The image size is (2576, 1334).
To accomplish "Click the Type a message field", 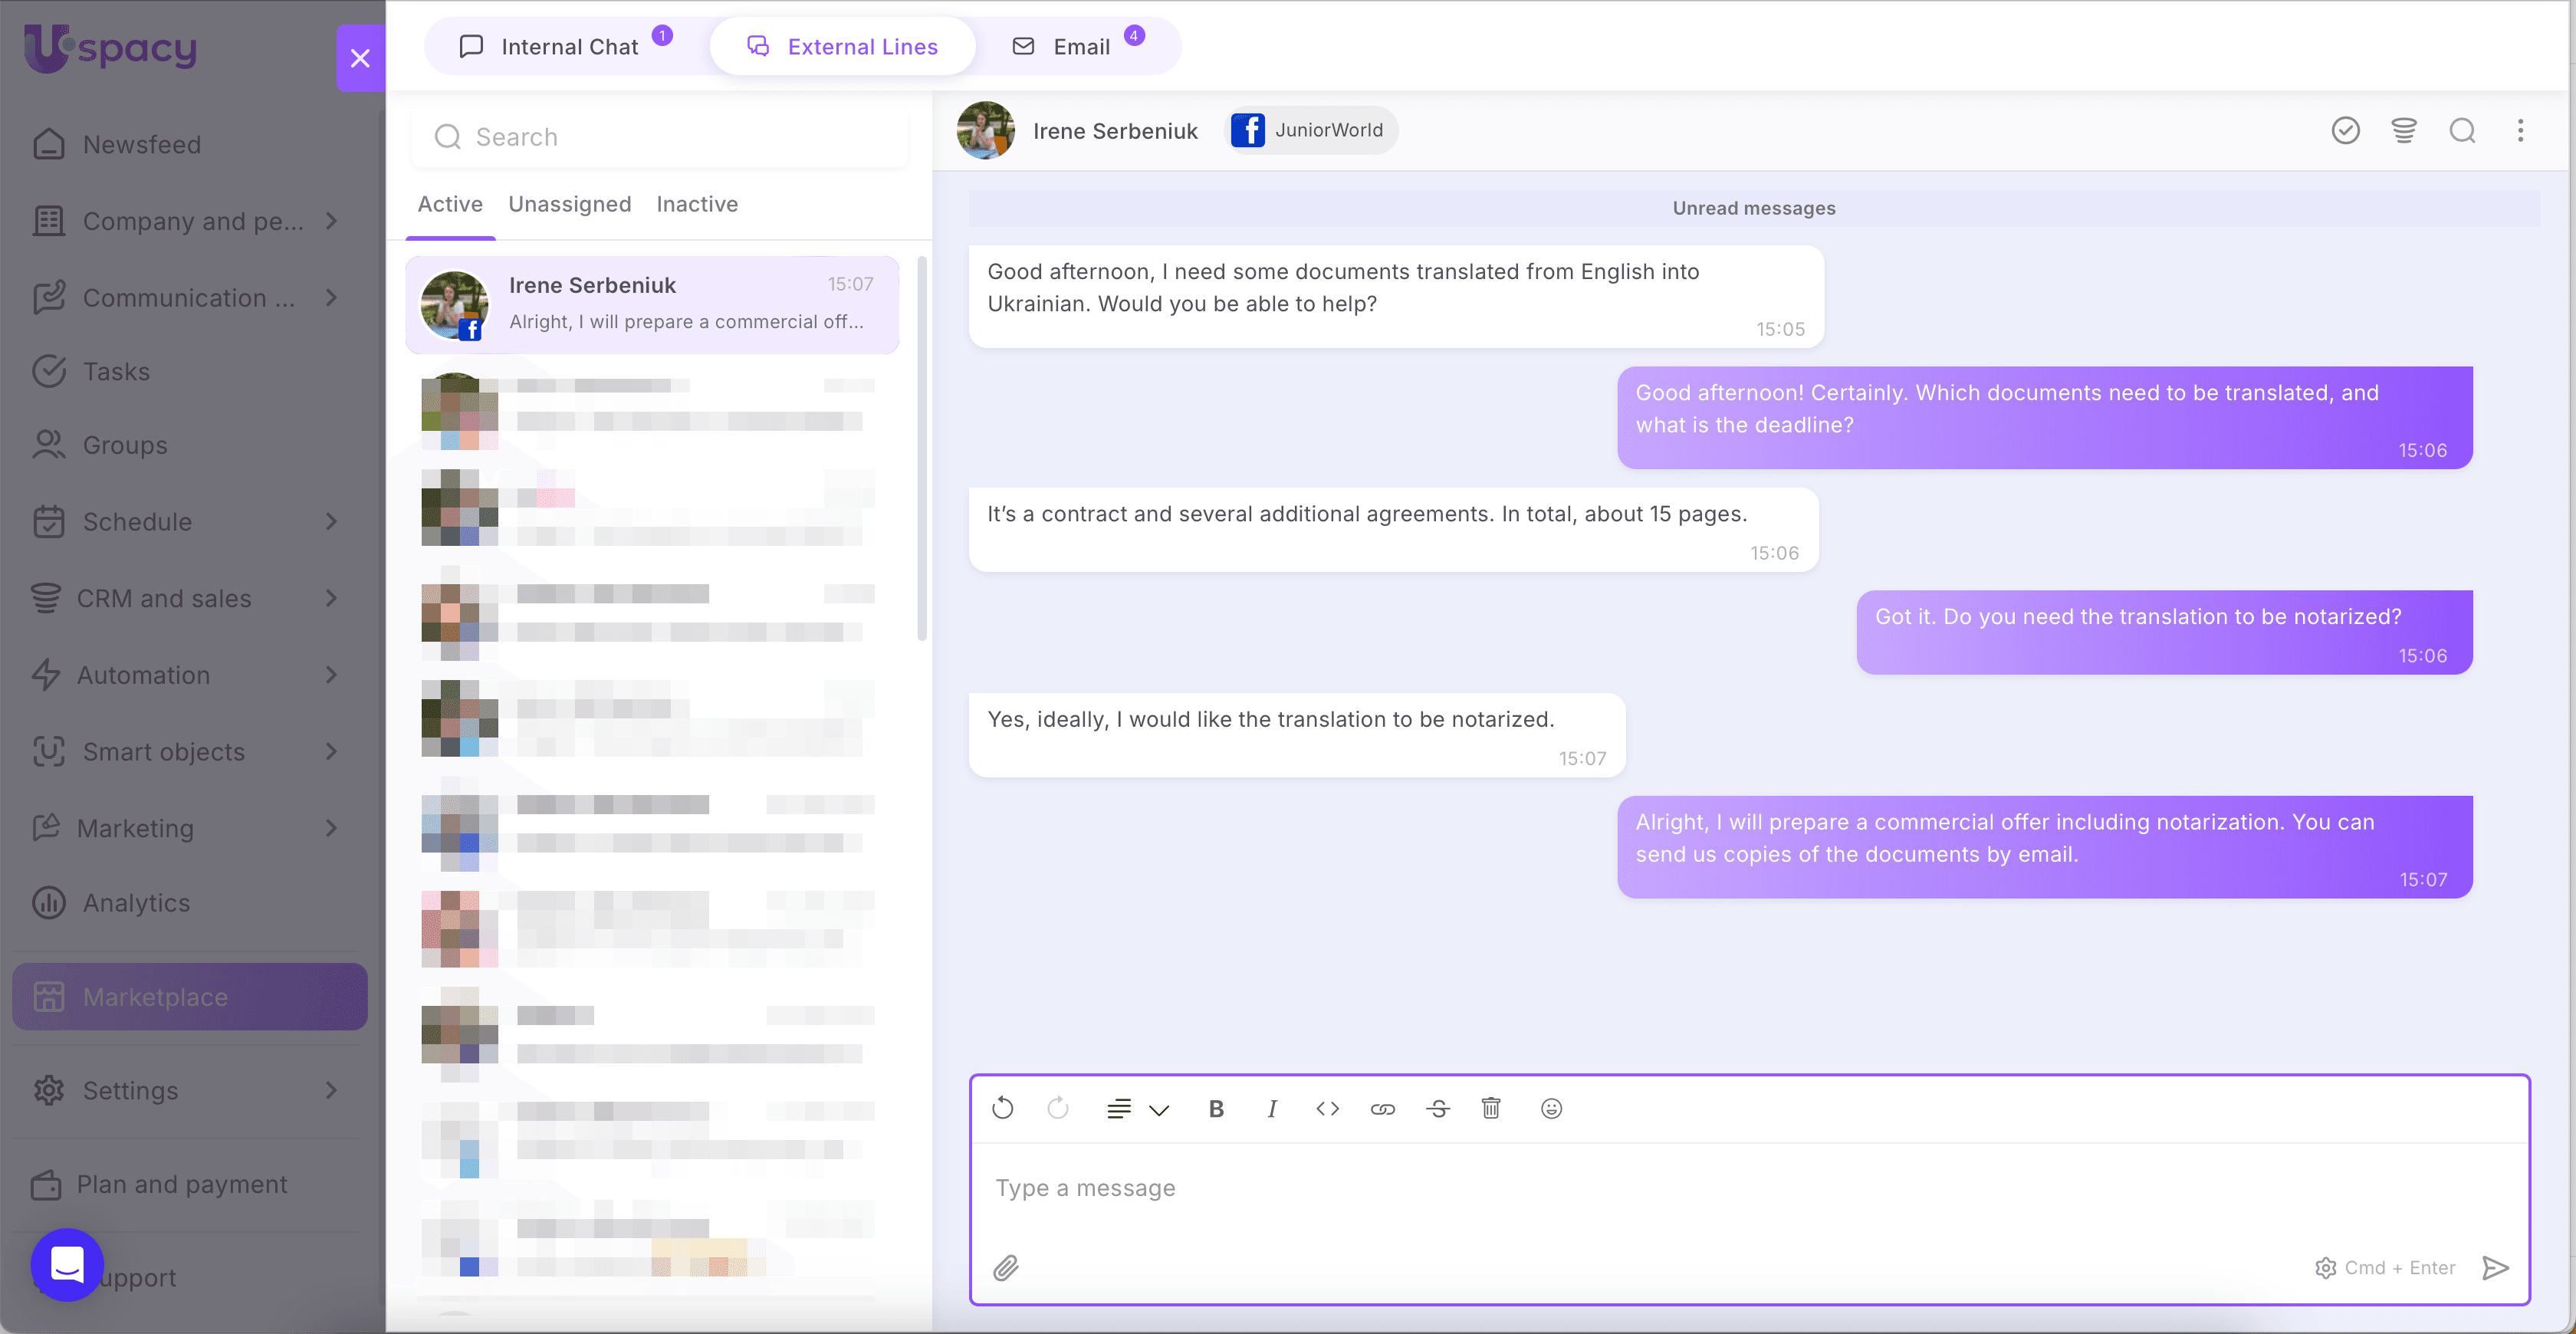I will (x=1500, y=1188).
